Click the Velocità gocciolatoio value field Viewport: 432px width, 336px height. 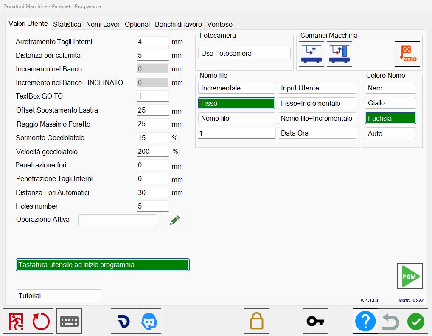pyautogui.click(x=153, y=151)
